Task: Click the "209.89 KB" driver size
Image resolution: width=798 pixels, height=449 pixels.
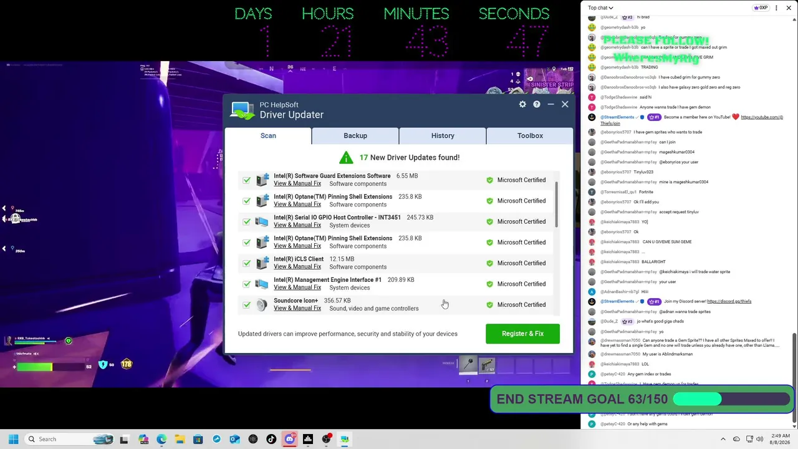Action: [x=401, y=280]
